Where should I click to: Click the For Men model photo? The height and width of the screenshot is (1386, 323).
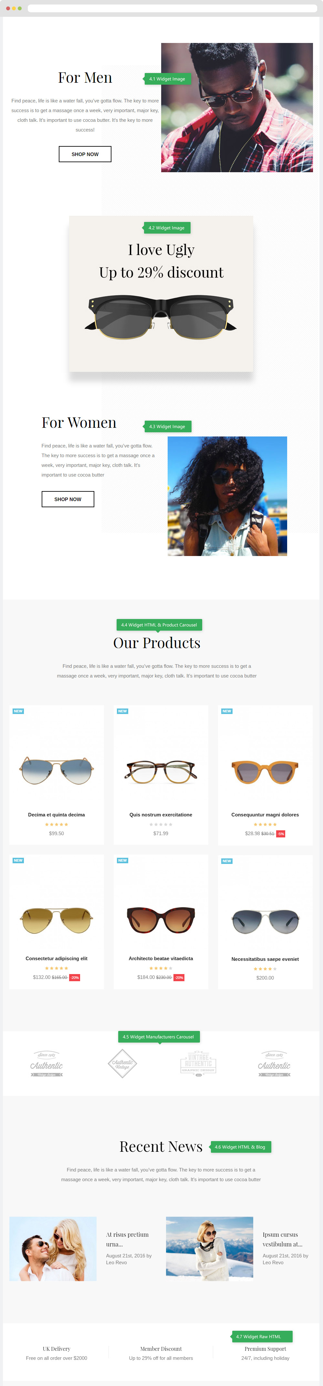point(237,108)
